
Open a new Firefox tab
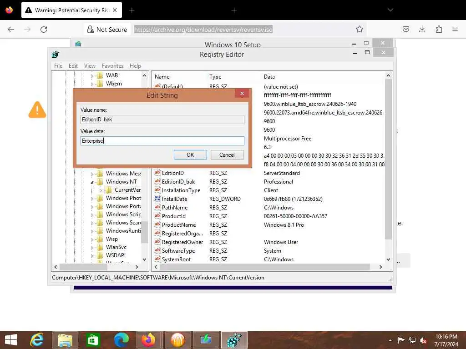point(132,10)
